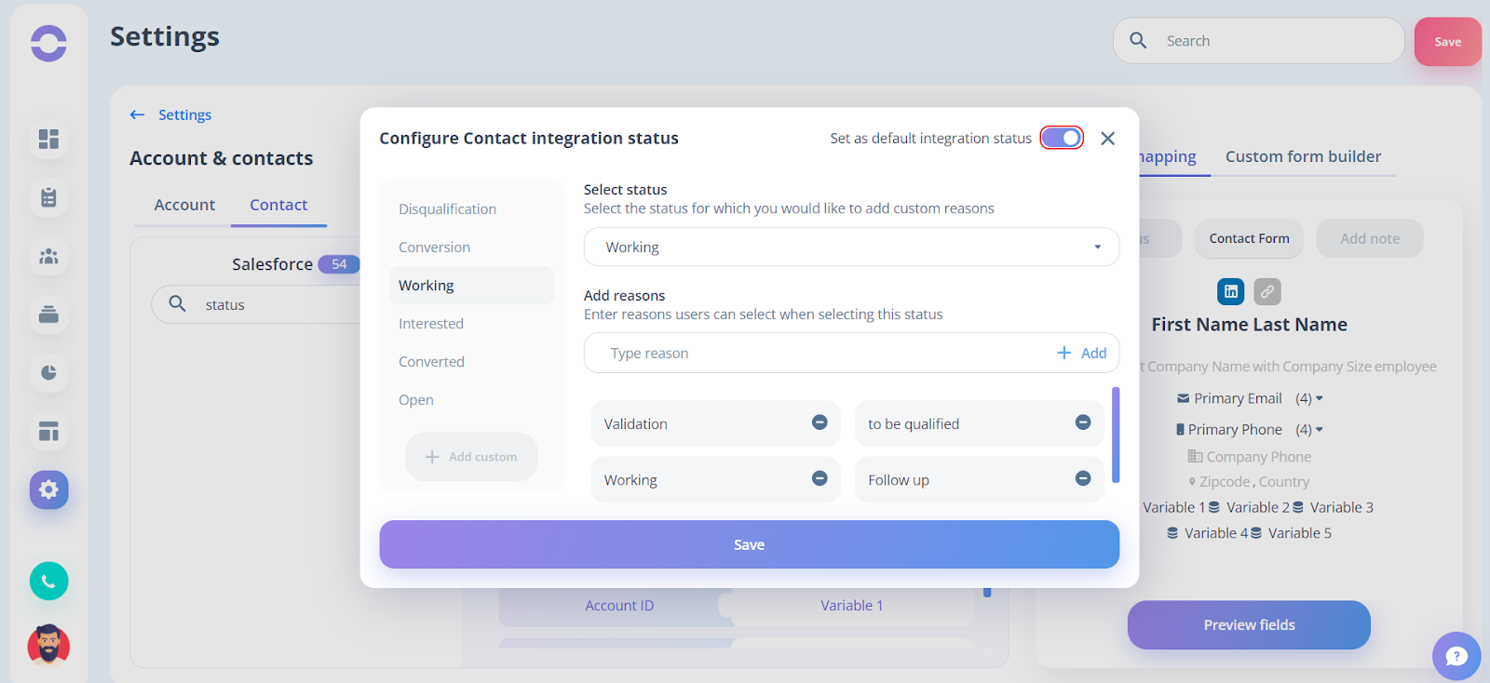Click the LinkedIn icon on contact preview
Screen dimensions: 1490x683
point(1231,291)
